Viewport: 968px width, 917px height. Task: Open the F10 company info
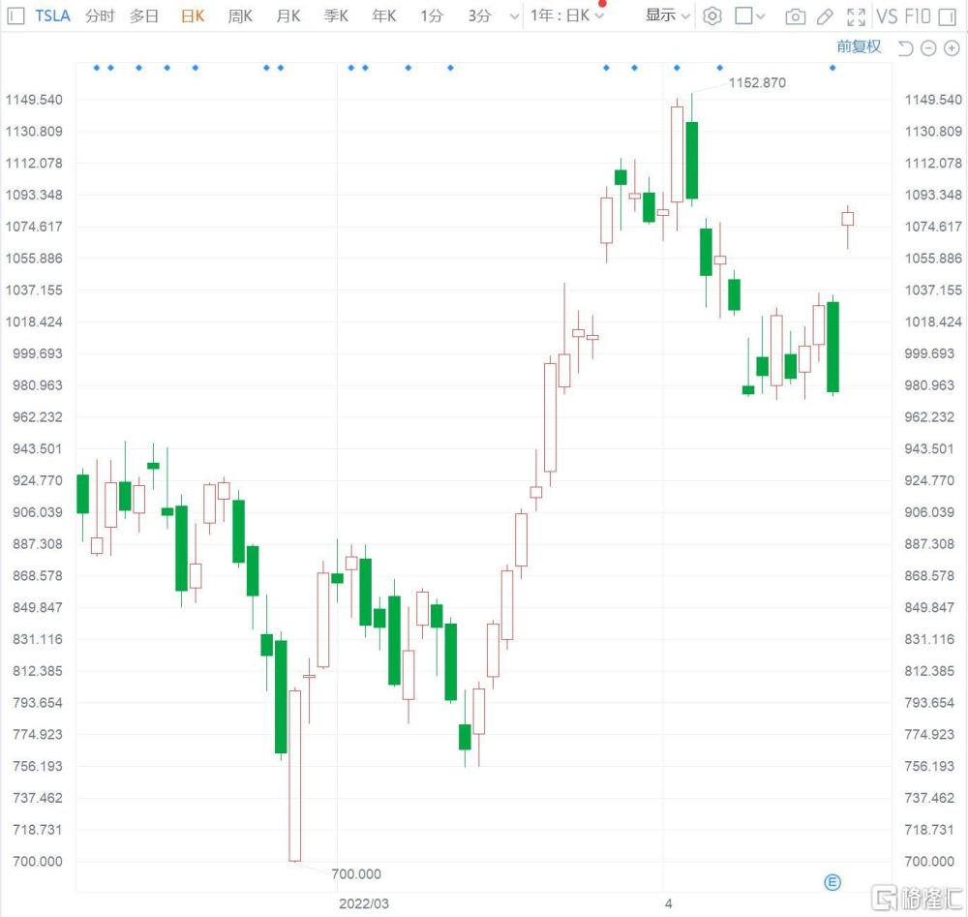tap(918, 16)
